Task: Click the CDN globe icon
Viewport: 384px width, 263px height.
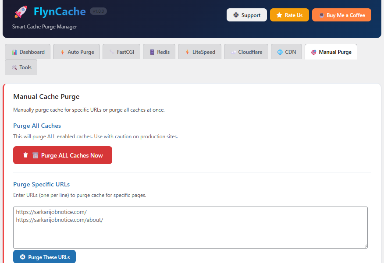Action: tap(280, 52)
